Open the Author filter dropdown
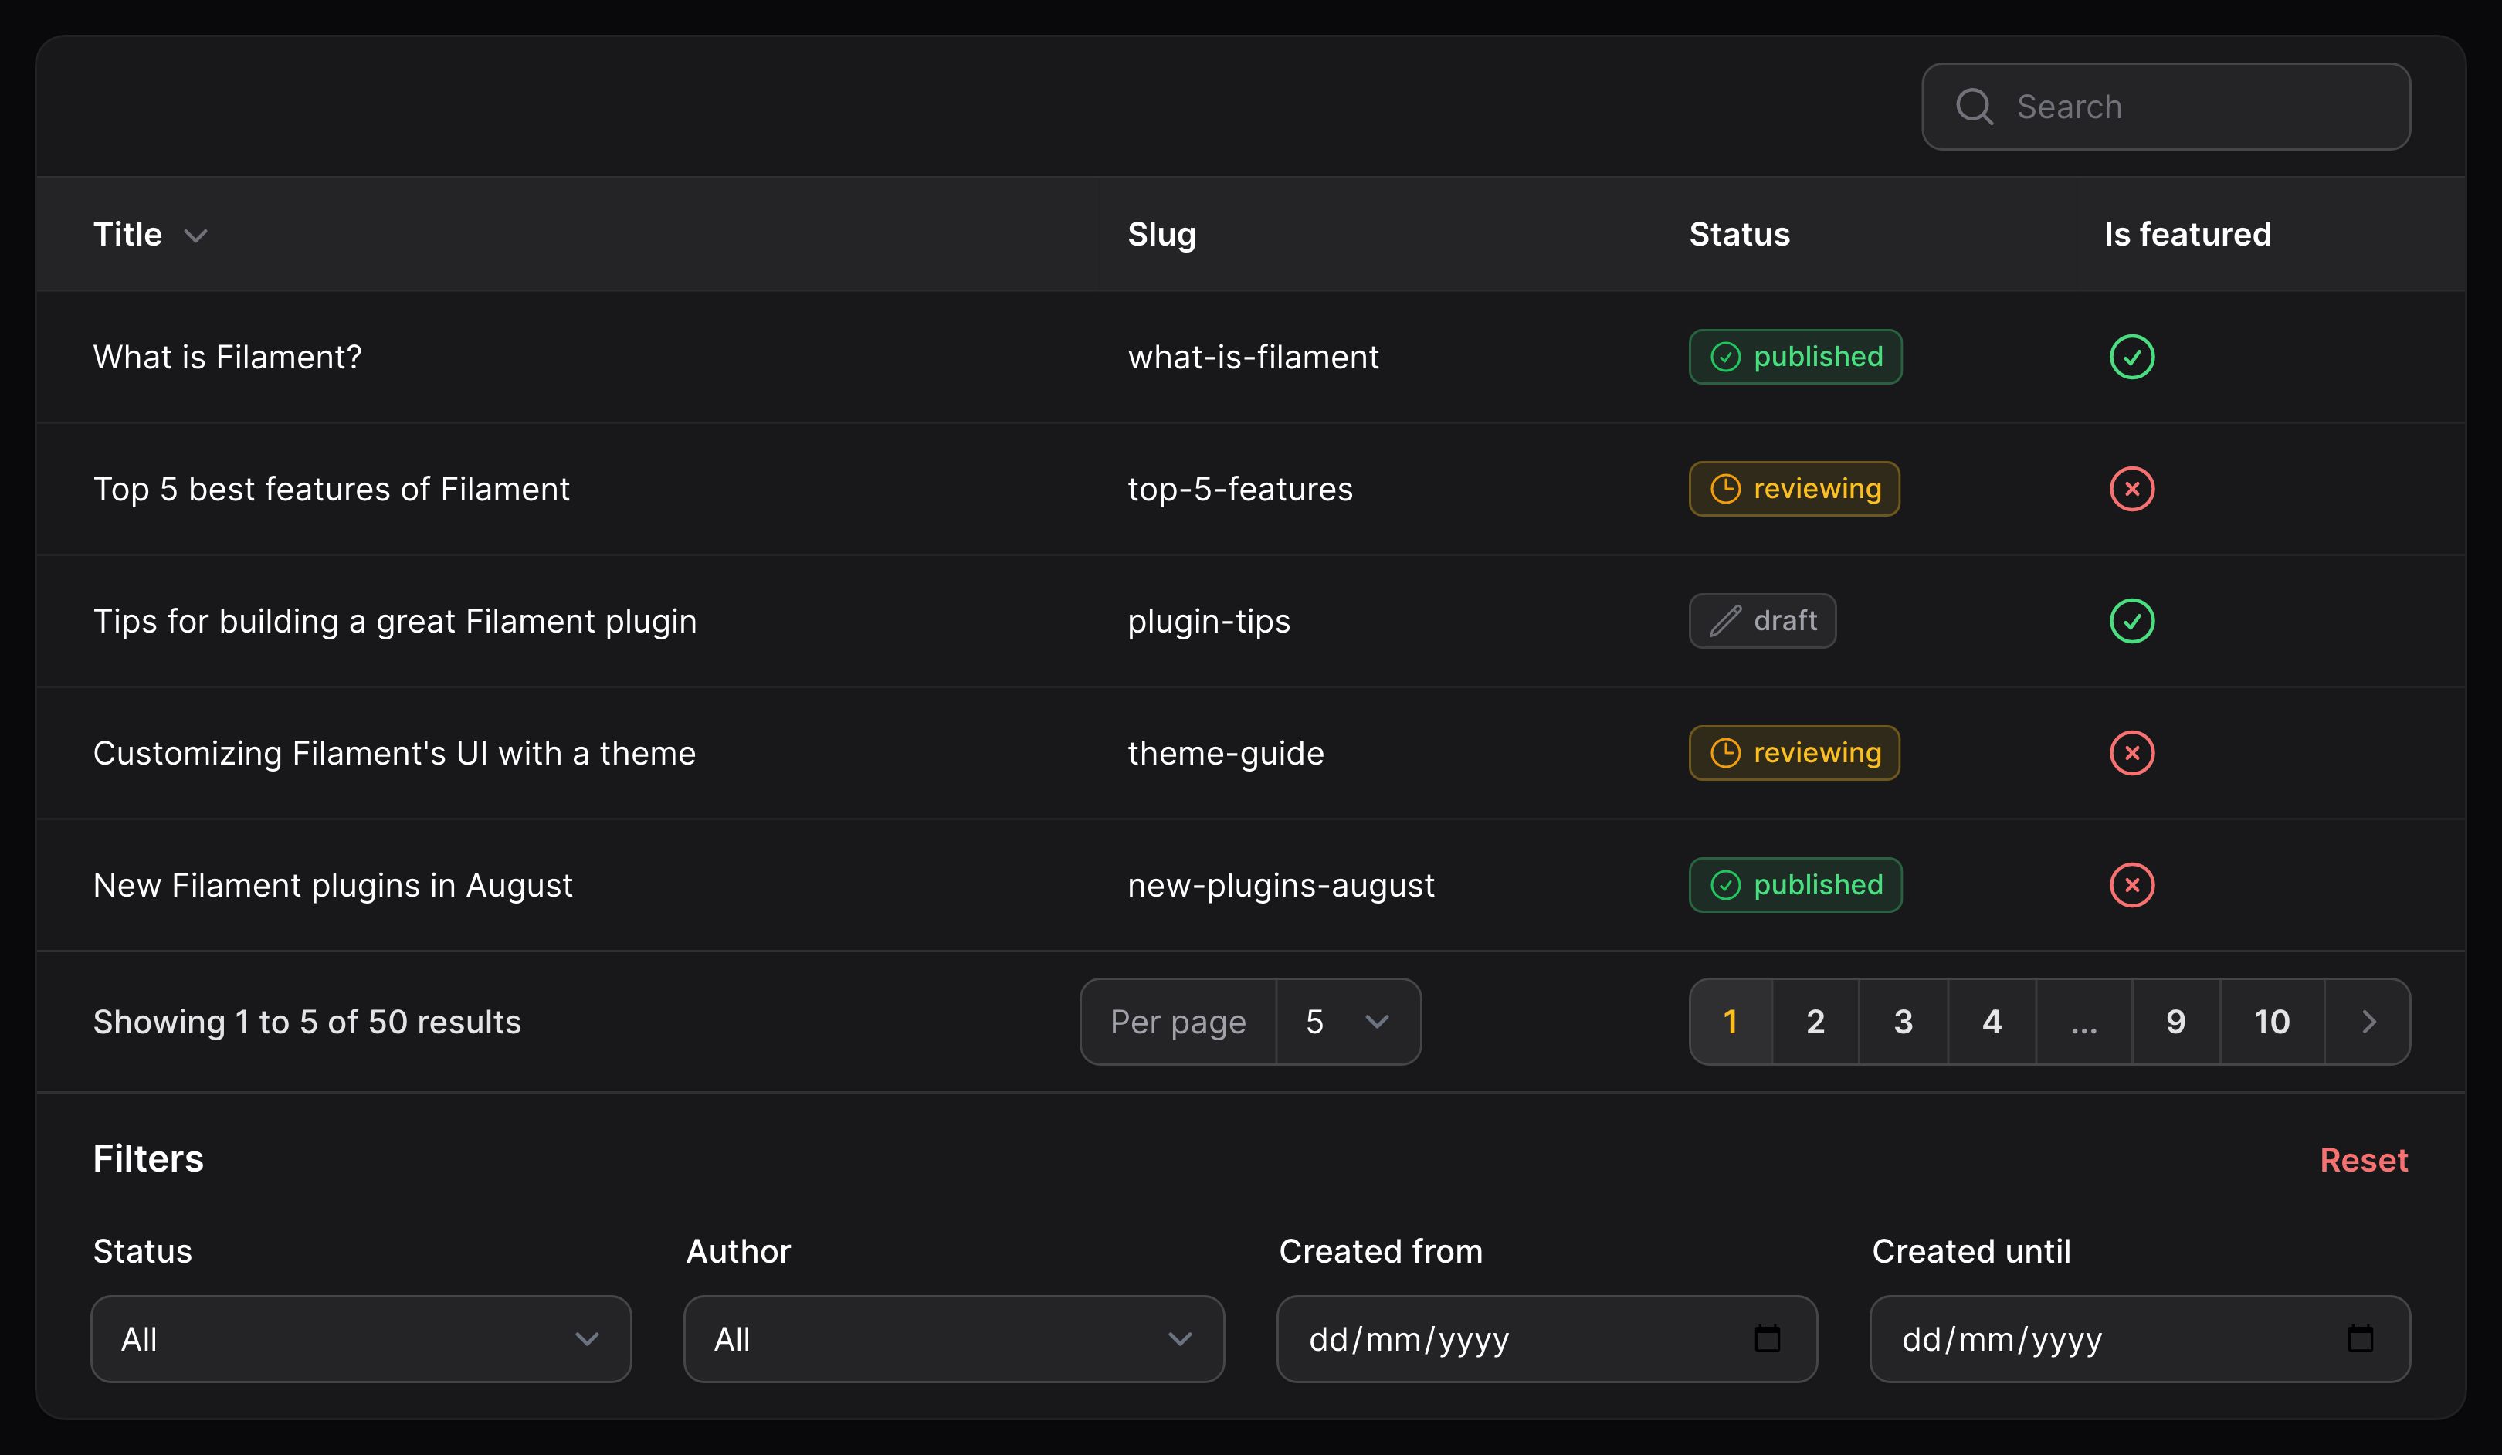The height and width of the screenshot is (1455, 2502). click(x=954, y=1339)
